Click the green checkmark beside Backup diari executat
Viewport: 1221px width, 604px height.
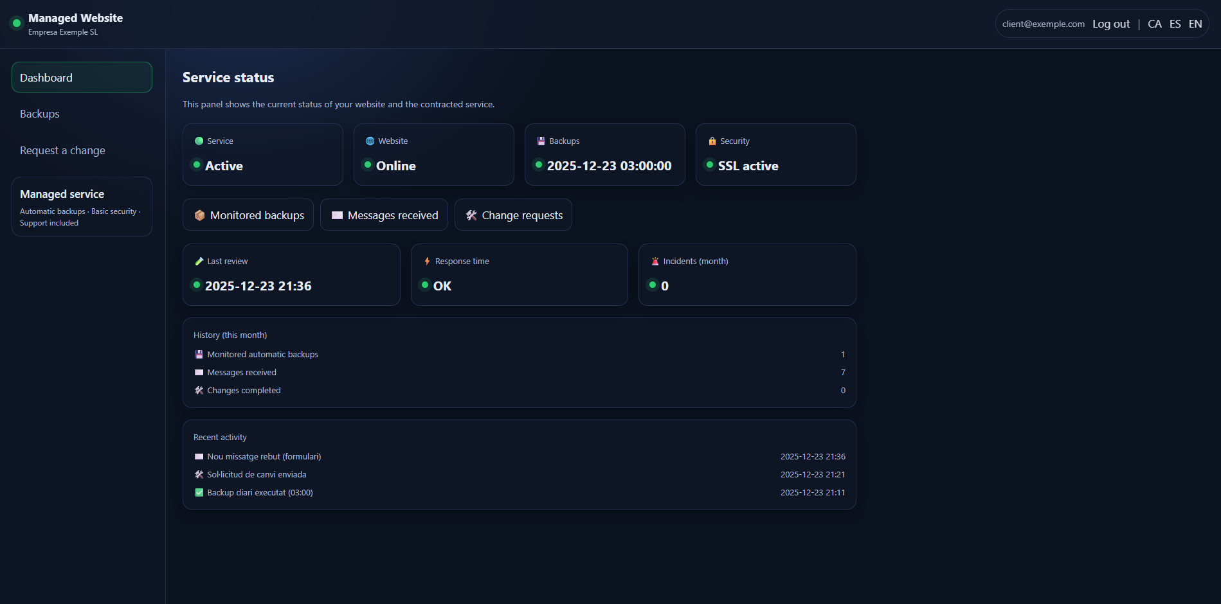point(199,493)
